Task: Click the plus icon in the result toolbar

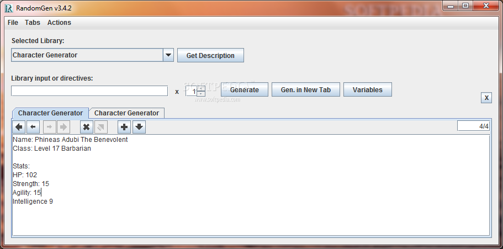Action: (124, 127)
